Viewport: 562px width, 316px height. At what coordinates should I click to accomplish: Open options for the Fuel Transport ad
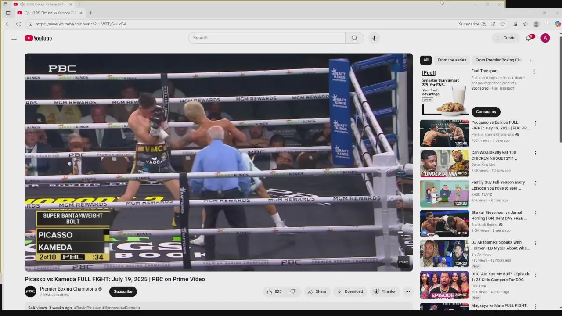[534, 72]
